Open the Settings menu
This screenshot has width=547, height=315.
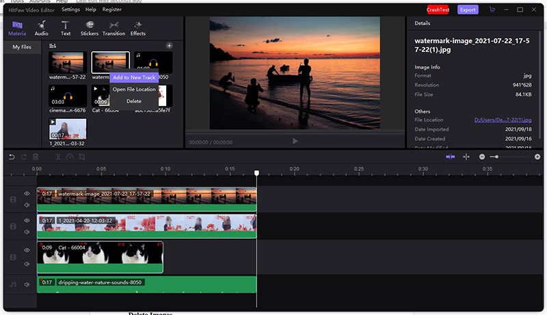pos(70,10)
